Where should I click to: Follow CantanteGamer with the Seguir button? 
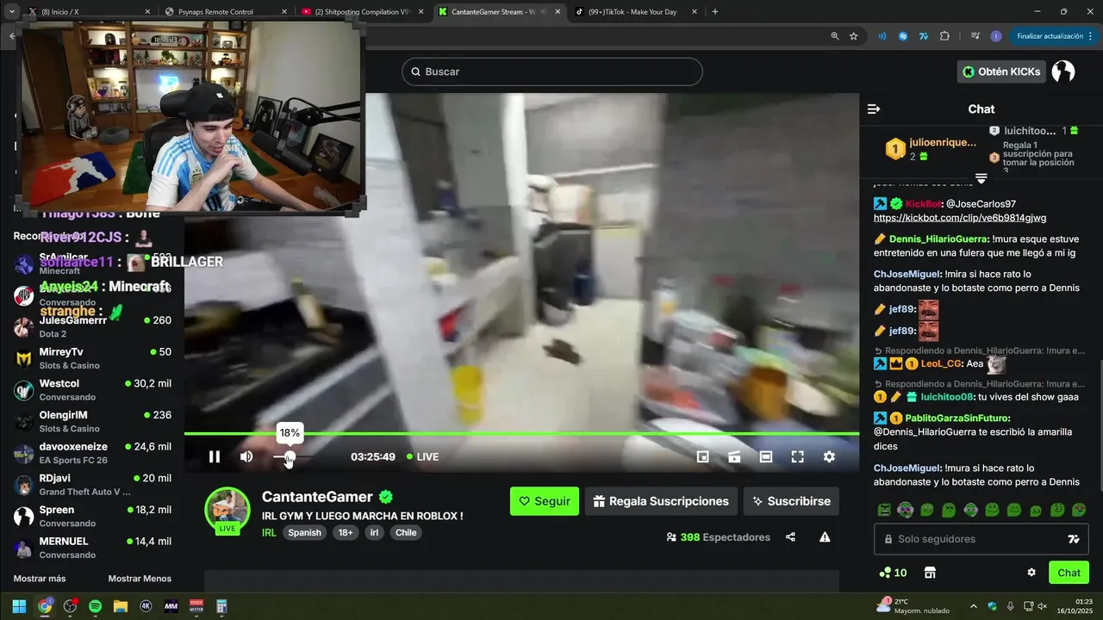[545, 501]
